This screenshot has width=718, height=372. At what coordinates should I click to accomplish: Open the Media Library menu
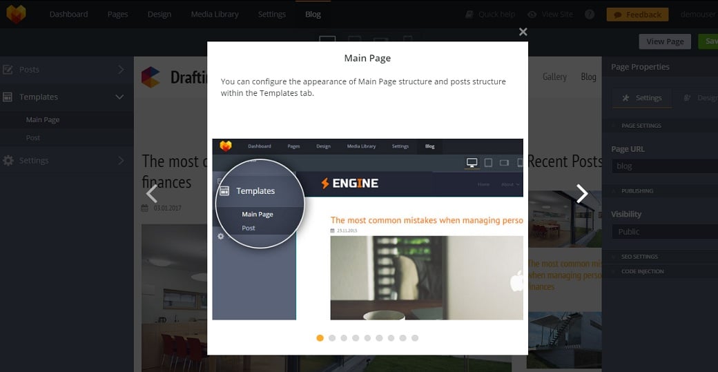[x=215, y=14]
